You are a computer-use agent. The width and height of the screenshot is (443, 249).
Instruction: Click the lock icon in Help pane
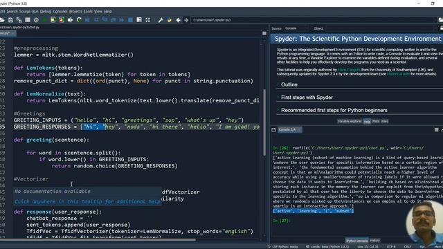coord(441,28)
